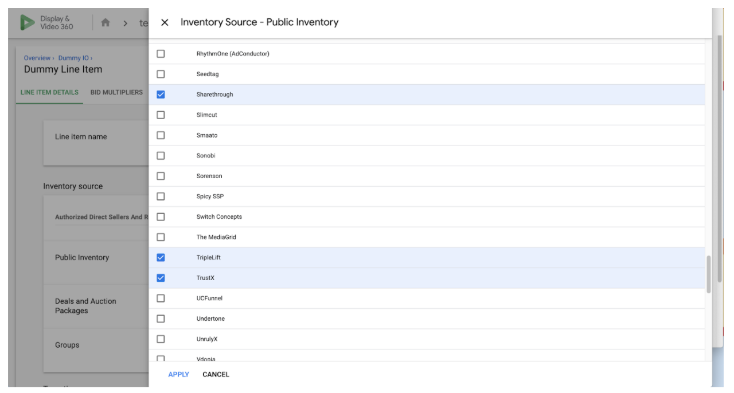The width and height of the screenshot is (734, 393).
Task: Click the Switch Concepts row text
Action: pos(219,217)
